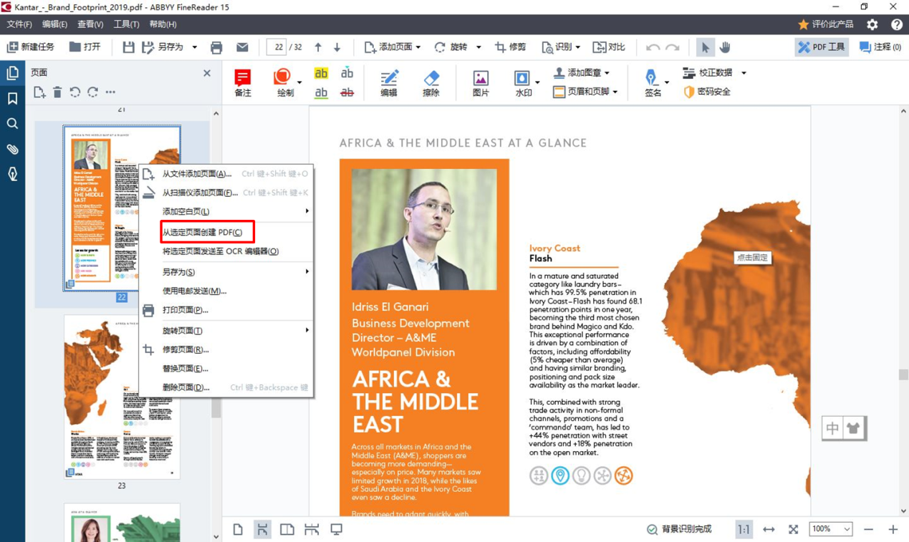Undo the last action

[x=653, y=47]
